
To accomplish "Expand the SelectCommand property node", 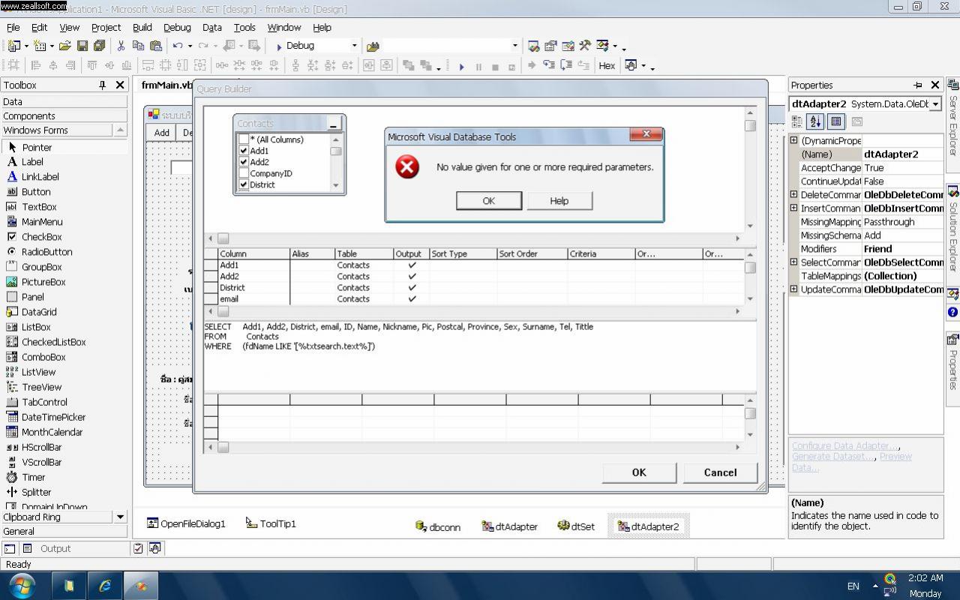I will click(794, 262).
